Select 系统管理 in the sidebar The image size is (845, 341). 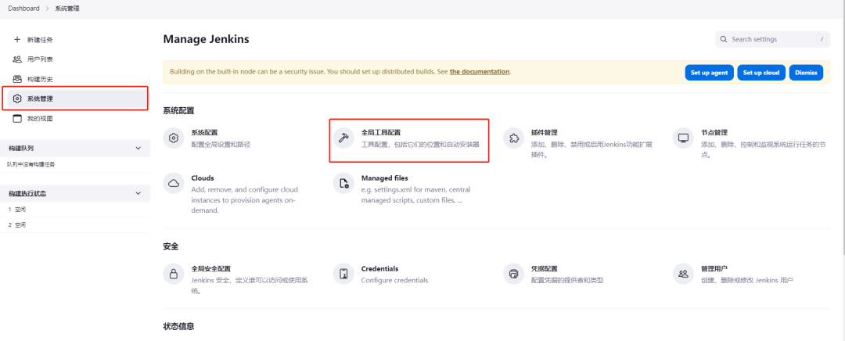pyautogui.click(x=75, y=99)
